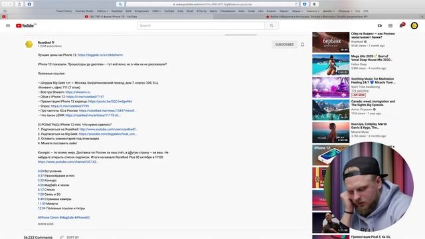This screenshot has width=425, height=239.
Task: Open the Dua Lipa, Coldplay mix thumbnail
Action: [331, 132]
